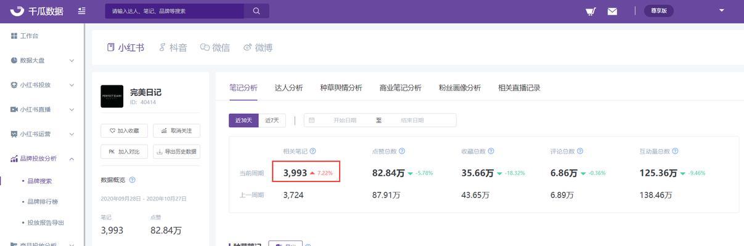The height and width of the screenshot is (246, 744).
Task: Open the shopping cart icon
Action: (x=591, y=11)
